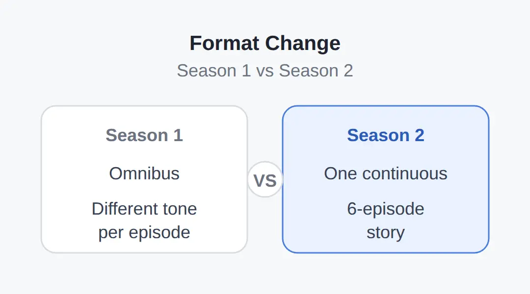Click the Different tone per episode text
This screenshot has height=294, width=530.
144,220
